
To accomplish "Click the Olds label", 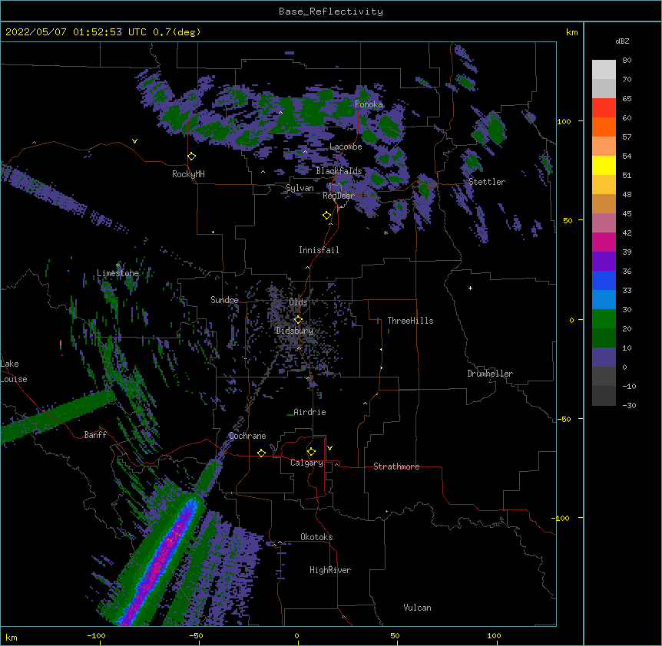I will pyautogui.click(x=298, y=302).
